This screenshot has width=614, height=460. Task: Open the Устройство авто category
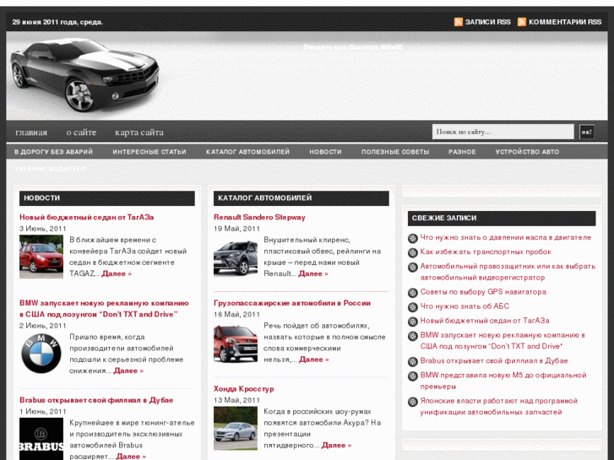(527, 152)
